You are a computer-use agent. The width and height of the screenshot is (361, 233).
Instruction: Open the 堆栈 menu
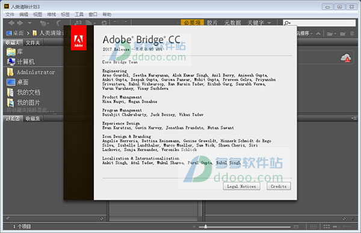[x=51, y=14]
